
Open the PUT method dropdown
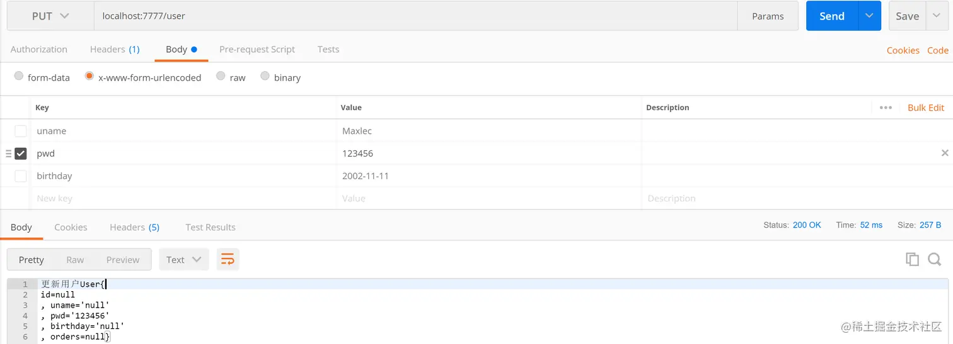[x=50, y=16]
